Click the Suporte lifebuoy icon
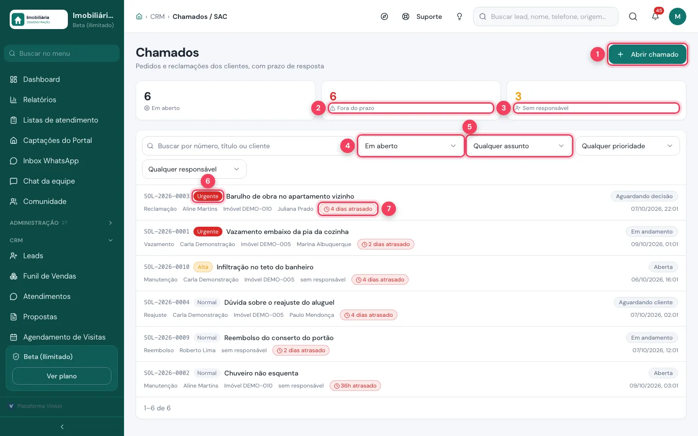 click(x=406, y=16)
